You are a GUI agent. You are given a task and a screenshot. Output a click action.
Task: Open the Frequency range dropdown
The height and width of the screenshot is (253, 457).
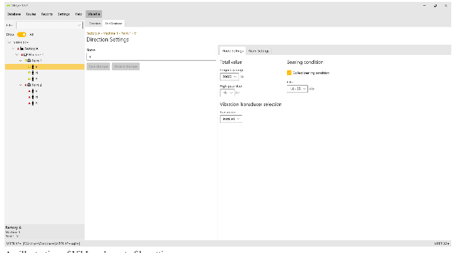pos(229,77)
